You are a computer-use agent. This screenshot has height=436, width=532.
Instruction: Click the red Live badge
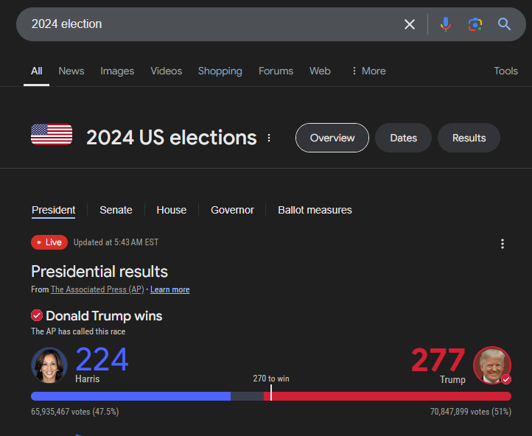(x=49, y=242)
